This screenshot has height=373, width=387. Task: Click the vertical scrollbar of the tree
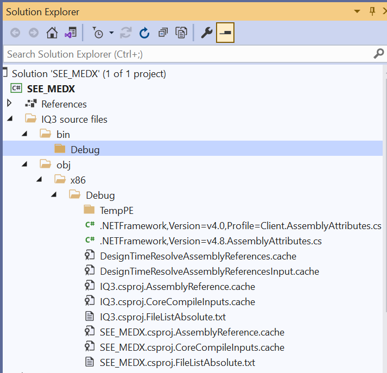(385, 195)
